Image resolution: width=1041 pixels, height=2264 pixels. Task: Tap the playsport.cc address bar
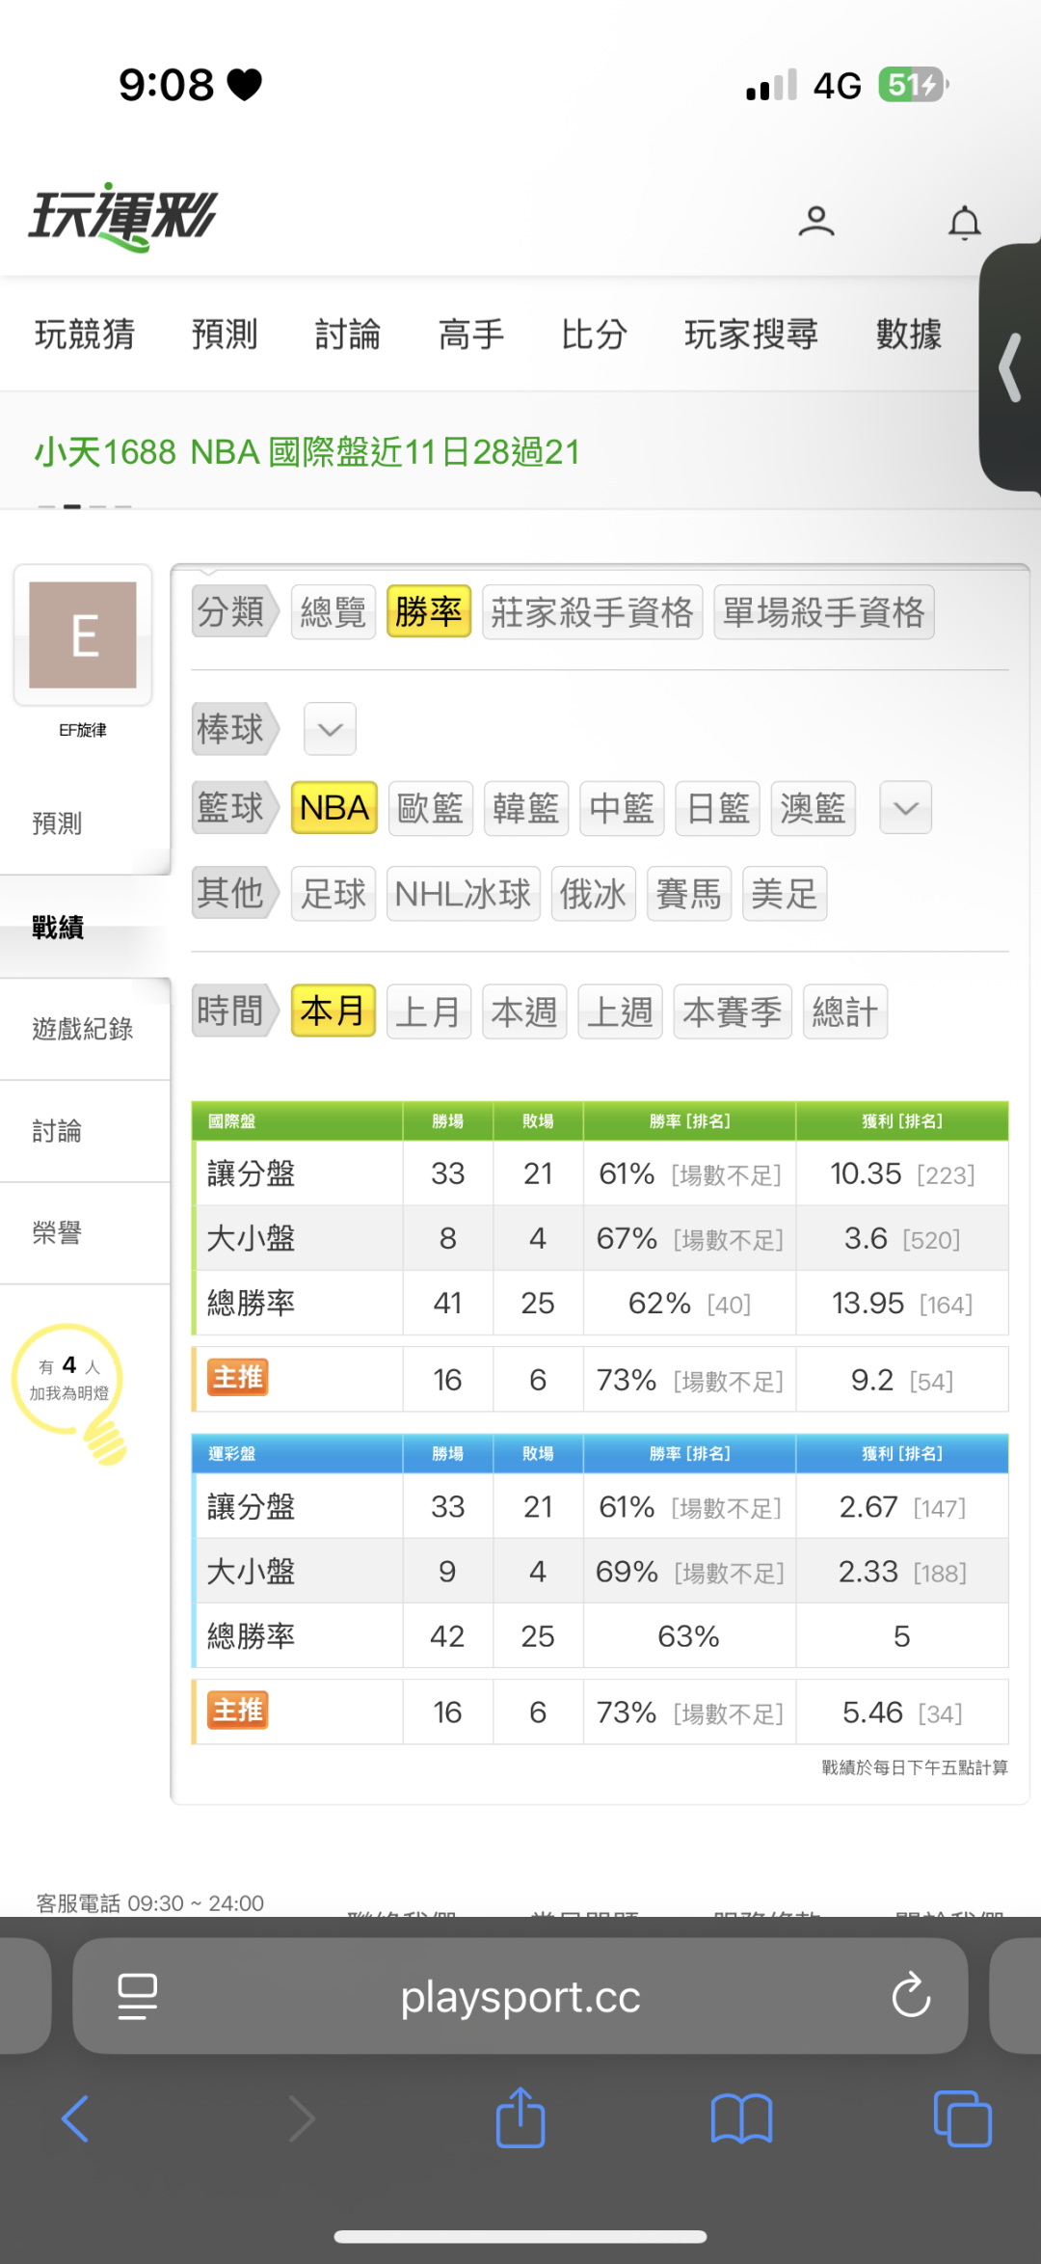(520, 1996)
